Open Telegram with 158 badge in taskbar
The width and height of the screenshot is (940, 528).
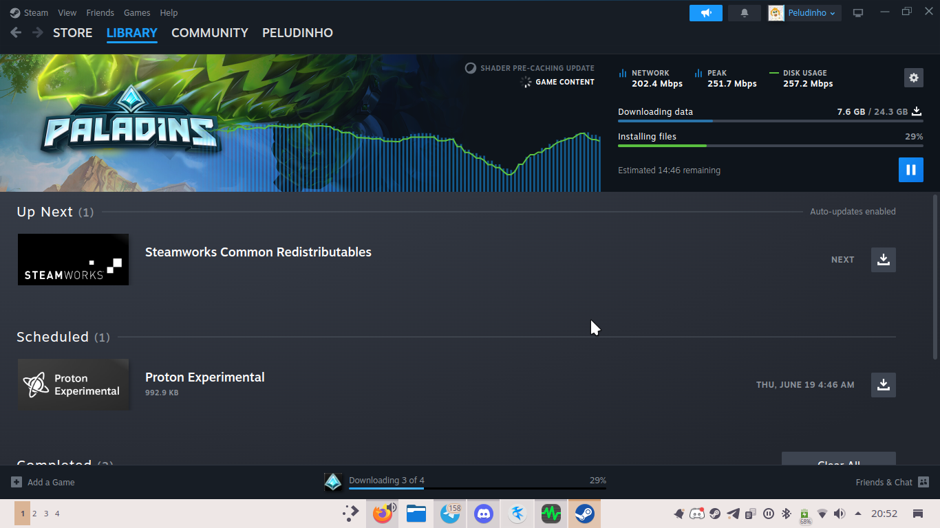[450, 514]
